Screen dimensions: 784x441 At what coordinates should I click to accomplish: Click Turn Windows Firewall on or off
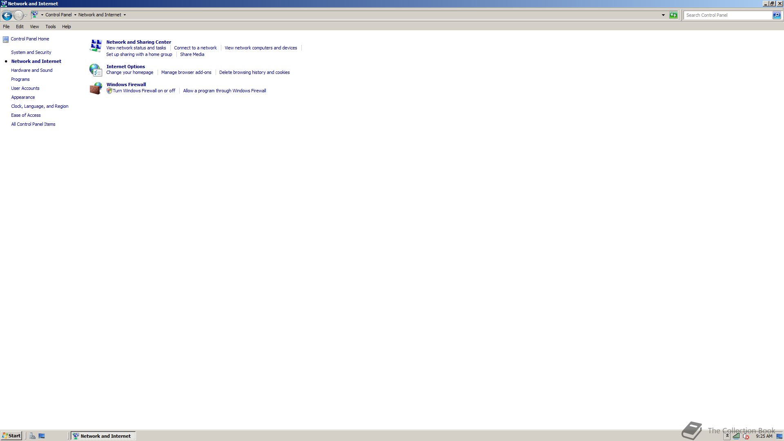click(144, 91)
